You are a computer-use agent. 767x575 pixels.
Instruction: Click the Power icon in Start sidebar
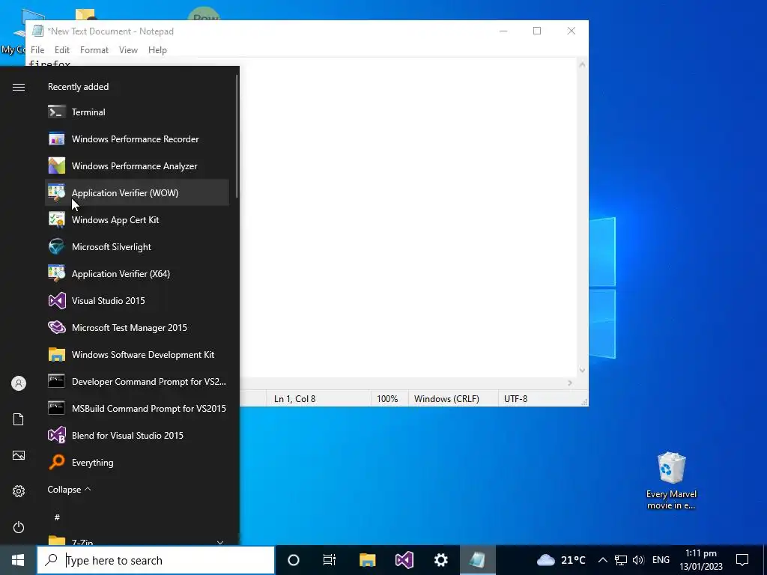19,527
